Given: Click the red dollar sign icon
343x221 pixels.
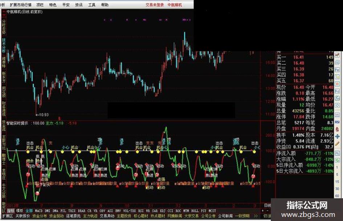Looking at the screenshot, I should [x=337, y=129].
